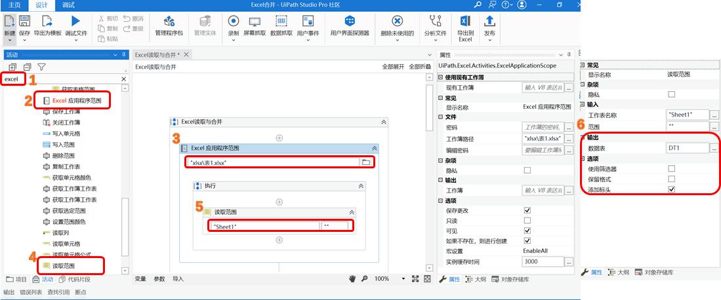The image size is (721, 300).
Task: Click the Cut (剪切) icon
Action: [x=102, y=18]
